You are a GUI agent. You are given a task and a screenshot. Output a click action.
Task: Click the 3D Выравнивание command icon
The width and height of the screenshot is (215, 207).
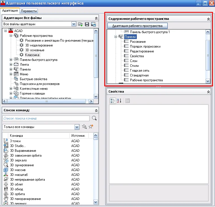(6, 151)
